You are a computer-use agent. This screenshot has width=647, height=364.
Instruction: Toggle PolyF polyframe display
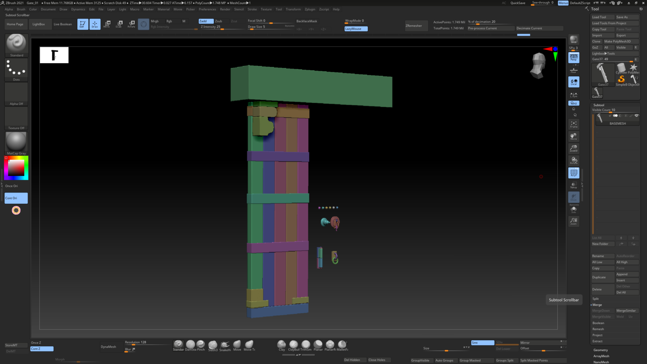(x=574, y=173)
